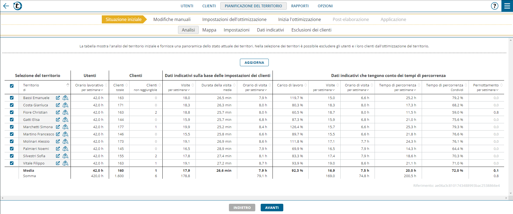The image size is (513, 214).
Task: Open the CLIENTI menu
Action: pos(209,6)
